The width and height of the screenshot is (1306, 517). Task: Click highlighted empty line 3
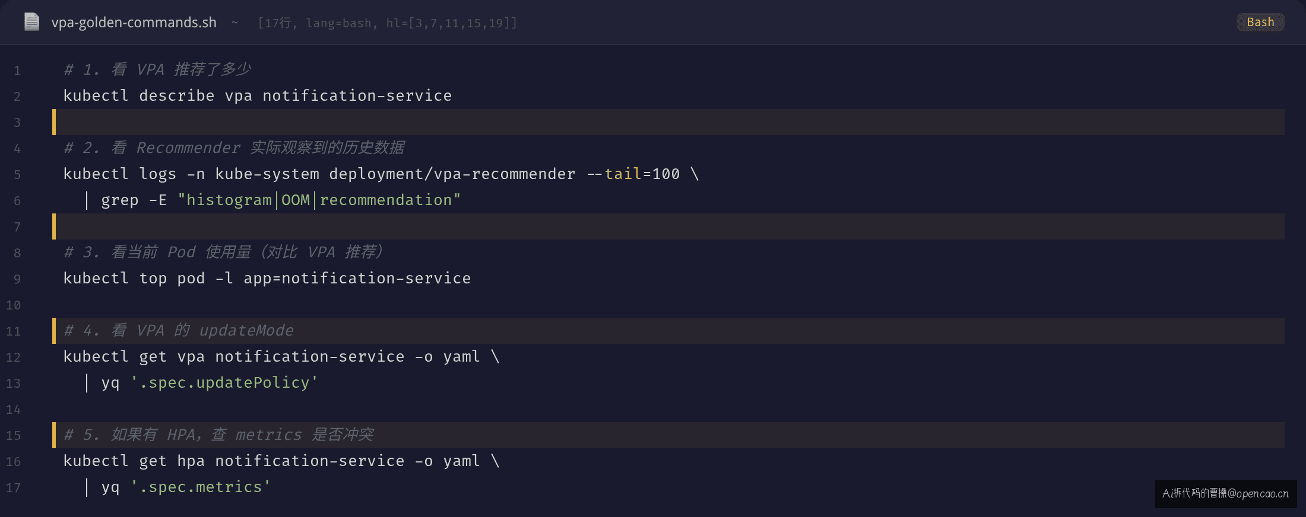click(668, 122)
